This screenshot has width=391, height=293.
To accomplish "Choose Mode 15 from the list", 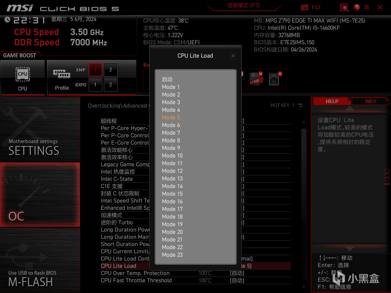I will click(x=172, y=194).
